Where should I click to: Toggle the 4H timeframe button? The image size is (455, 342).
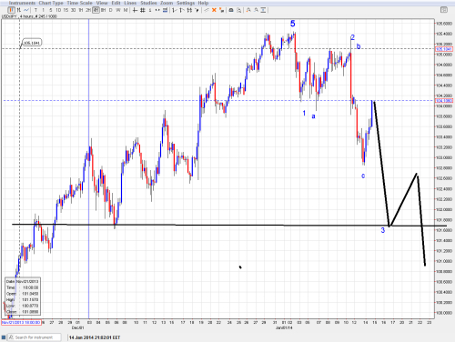(x=96, y=10)
